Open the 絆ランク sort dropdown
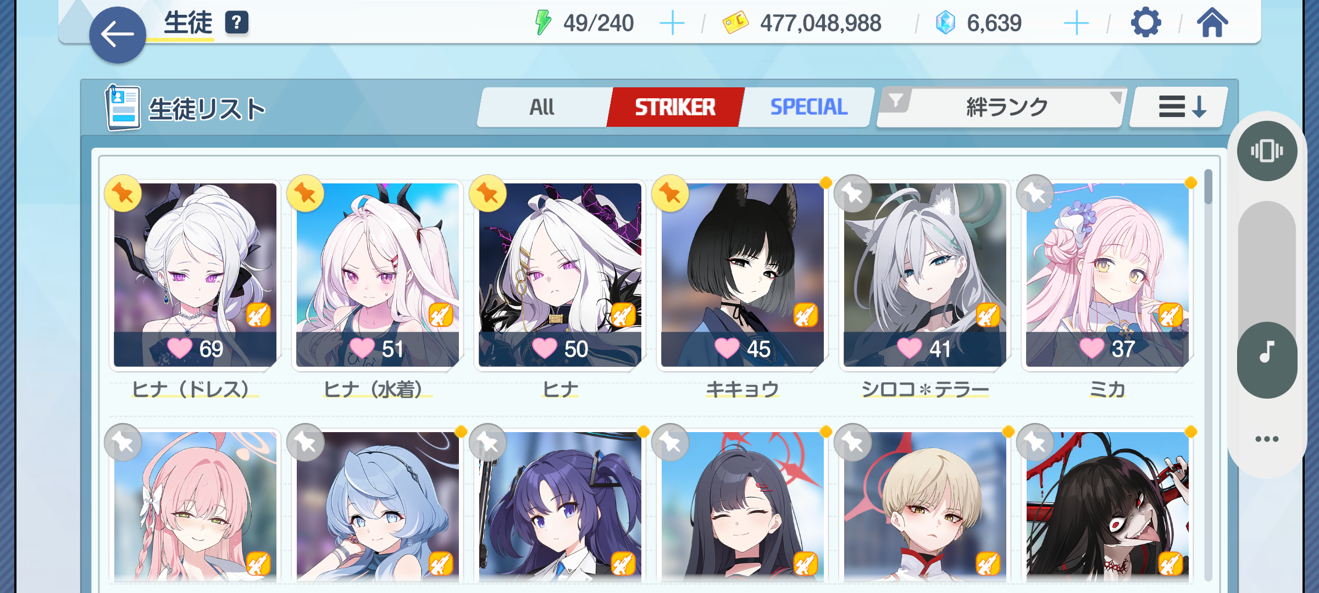 coord(1007,107)
